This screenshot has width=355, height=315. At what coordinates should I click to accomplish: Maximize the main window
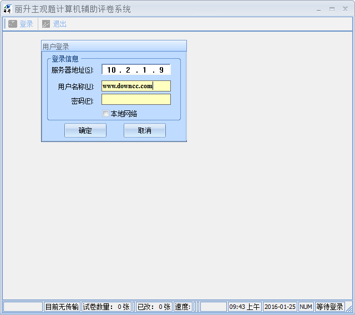coord(332,9)
